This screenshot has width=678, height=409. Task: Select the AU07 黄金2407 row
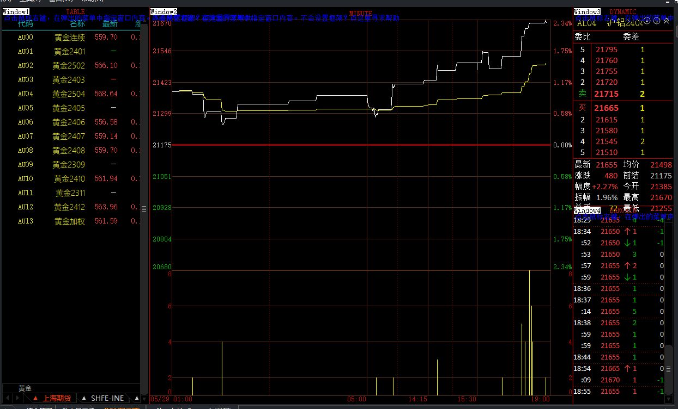click(x=71, y=136)
